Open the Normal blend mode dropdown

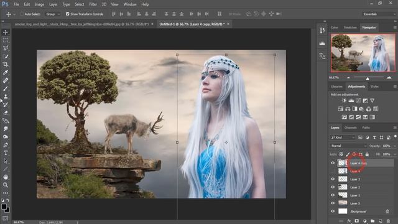[x=348, y=146]
